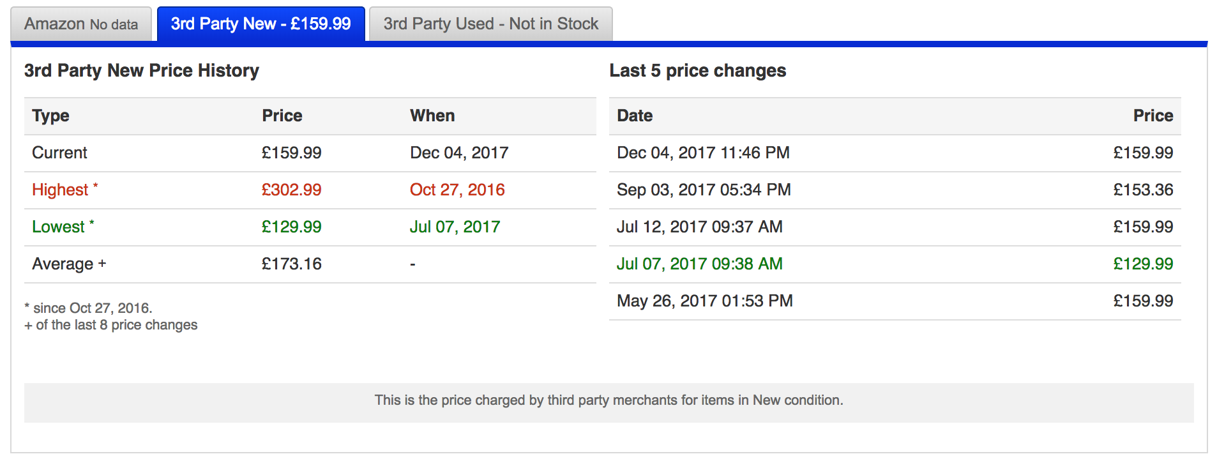
Task: Open the 3rd Party Used tab
Action: (x=490, y=24)
